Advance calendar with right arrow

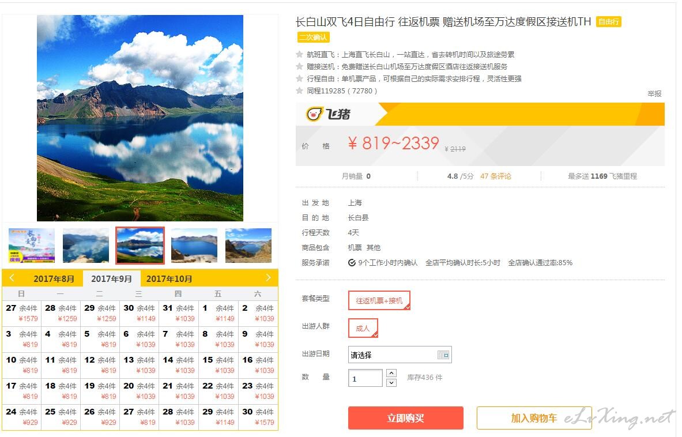[x=269, y=278]
